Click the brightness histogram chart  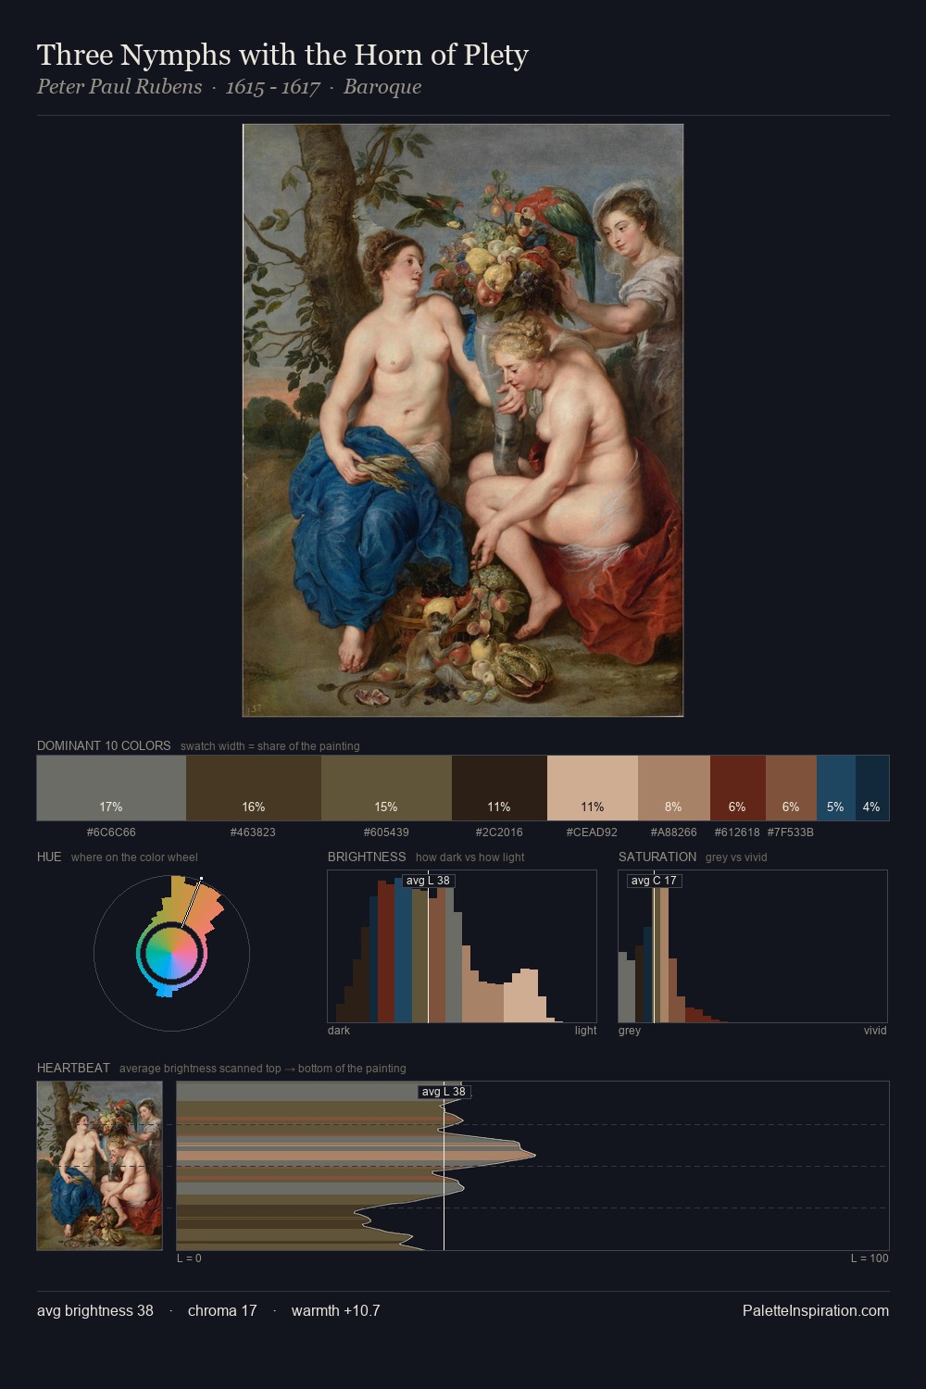point(462,946)
